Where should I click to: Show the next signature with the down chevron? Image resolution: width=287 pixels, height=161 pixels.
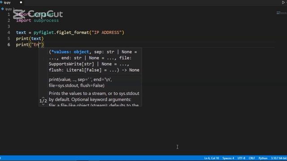[x=43, y=104]
